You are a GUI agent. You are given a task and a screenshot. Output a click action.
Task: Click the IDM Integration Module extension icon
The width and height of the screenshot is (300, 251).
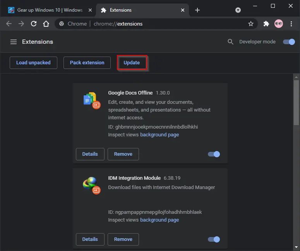pyautogui.click(x=92, y=186)
